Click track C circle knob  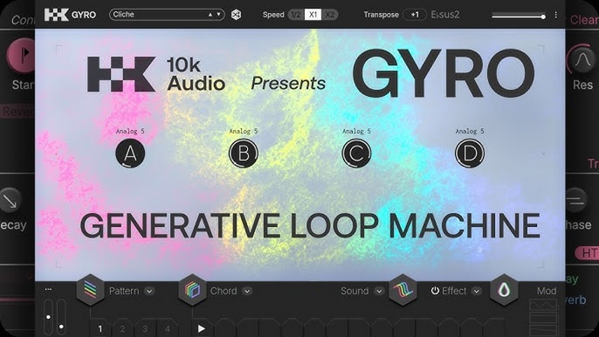(x=356, y=154)
